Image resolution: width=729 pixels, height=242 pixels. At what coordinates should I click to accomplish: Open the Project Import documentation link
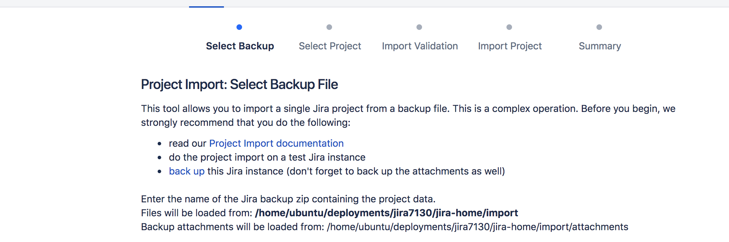pos(276,143)
